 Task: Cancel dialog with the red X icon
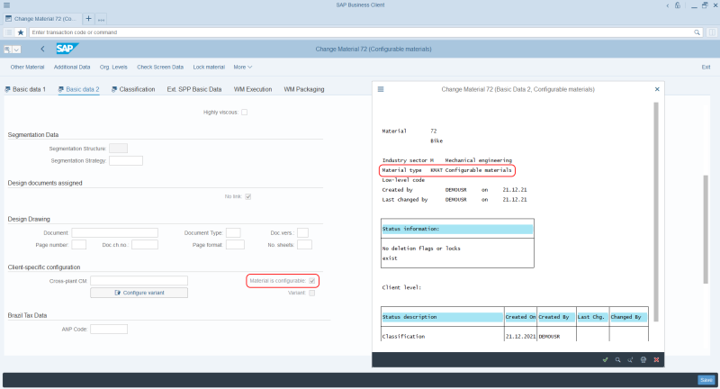[x=656, y=359]
